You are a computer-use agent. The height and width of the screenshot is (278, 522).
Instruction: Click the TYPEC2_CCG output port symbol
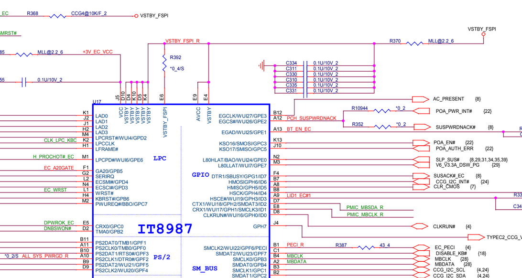pyautogui.click(x=476, y=237)
